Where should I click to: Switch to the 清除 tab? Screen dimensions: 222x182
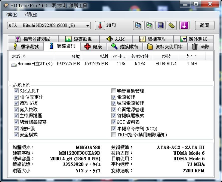tap(201, 46)
